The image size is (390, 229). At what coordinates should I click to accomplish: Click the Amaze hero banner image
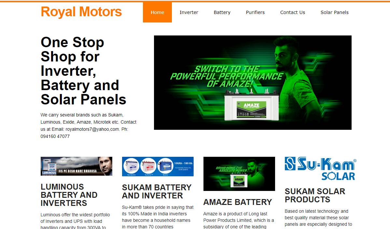pyautogui.click(x=253, y=83)
